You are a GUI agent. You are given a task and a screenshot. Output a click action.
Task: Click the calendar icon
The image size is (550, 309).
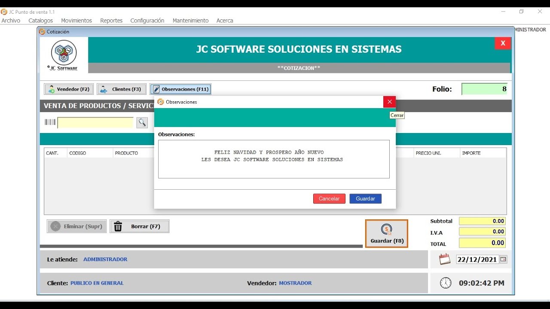445,259
